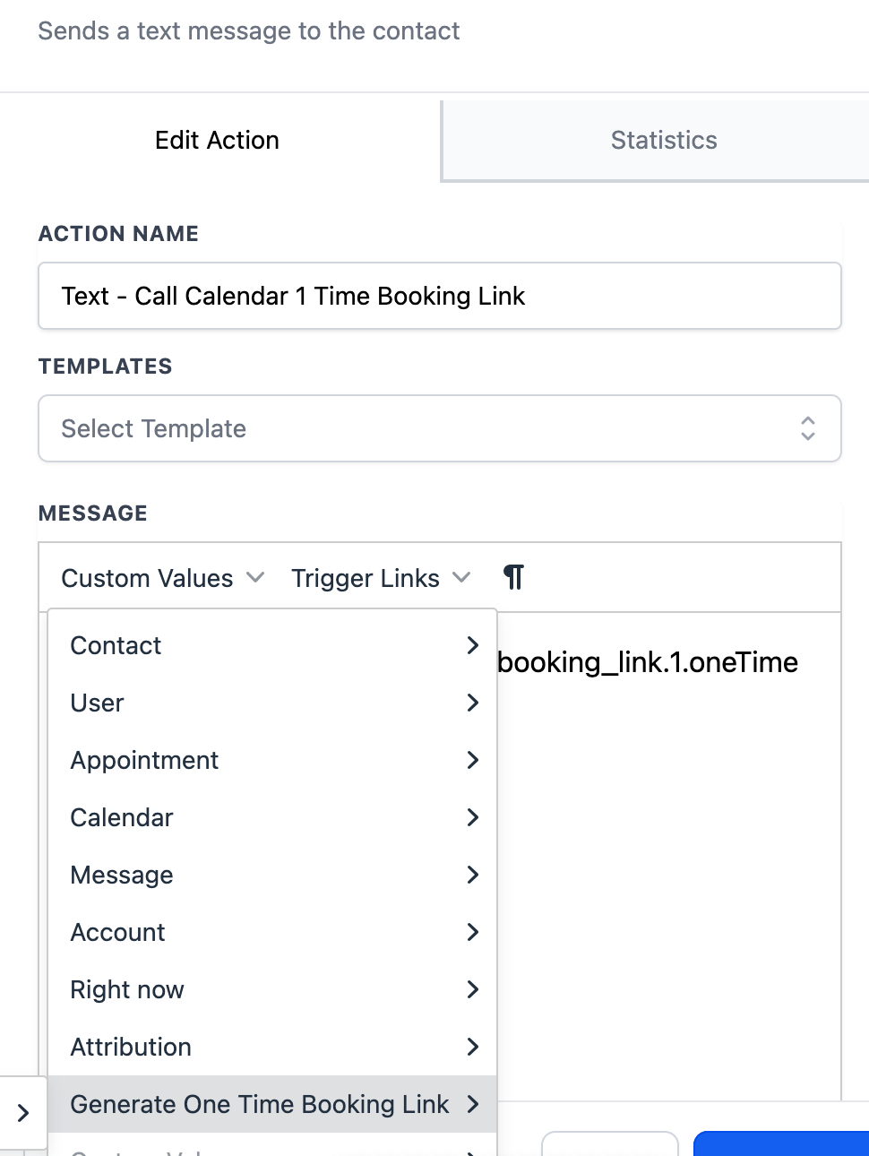Choose the Calendar menu entry

tap(272, 817)
